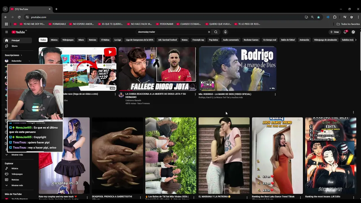Open the TE LO PIDO DE ROD bookmark
This screenshot has width=361, height=203.
point(247,24)
